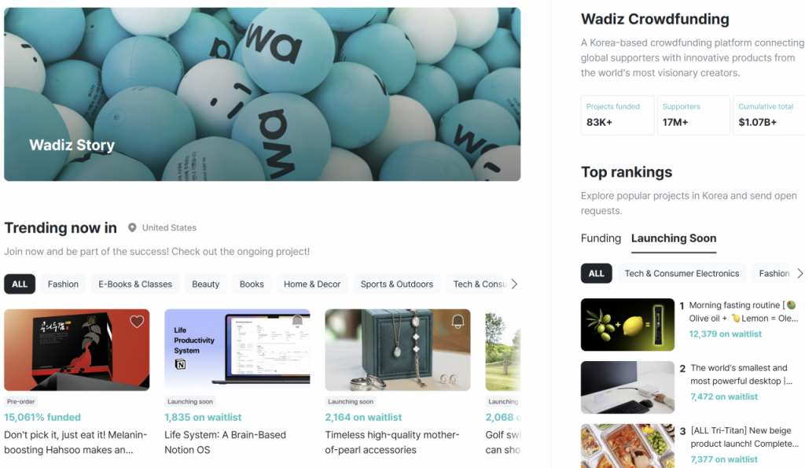Filter rankings by Tech & Consumer Electronics
Image resolution: width=805 pixels, height=468 pixels.
[682, 273]
